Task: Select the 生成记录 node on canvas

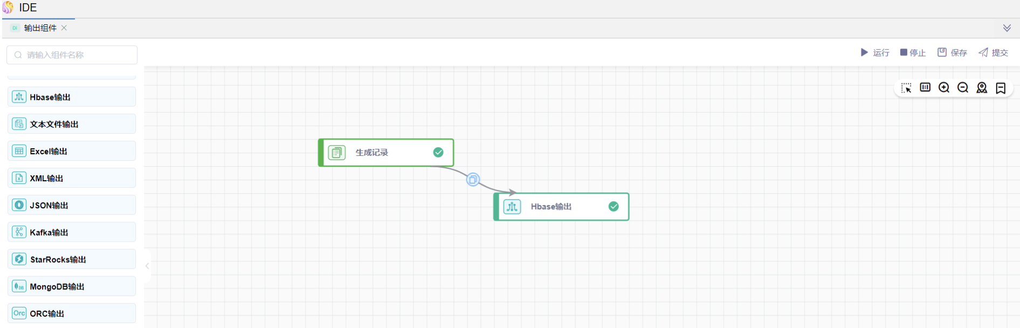Action: coord(385,153)
